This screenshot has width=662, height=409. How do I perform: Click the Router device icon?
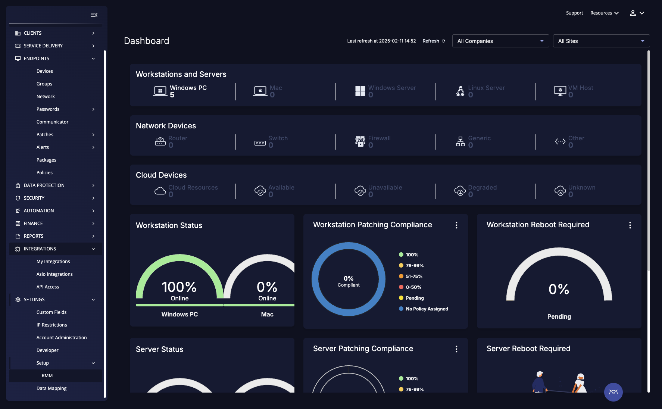pos(160,141)
